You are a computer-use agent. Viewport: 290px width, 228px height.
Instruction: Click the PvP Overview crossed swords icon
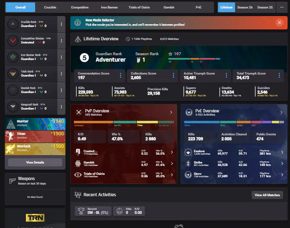(x=79, y=112)
